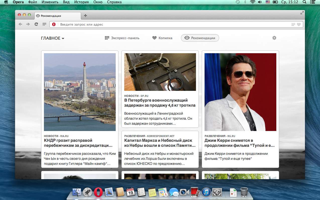Switch to Экспресс-панель view
320x200 pixels.
(x=122, y=38)
